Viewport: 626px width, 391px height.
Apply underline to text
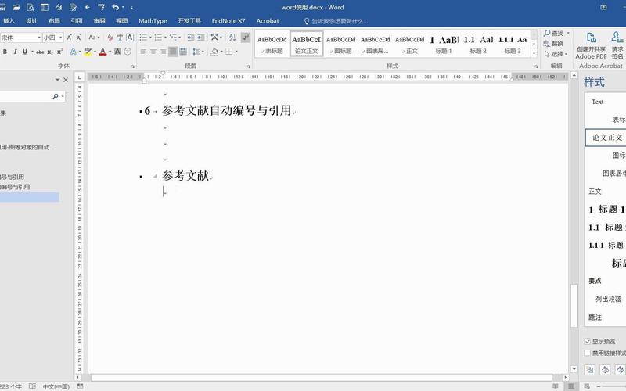(25, 52)
